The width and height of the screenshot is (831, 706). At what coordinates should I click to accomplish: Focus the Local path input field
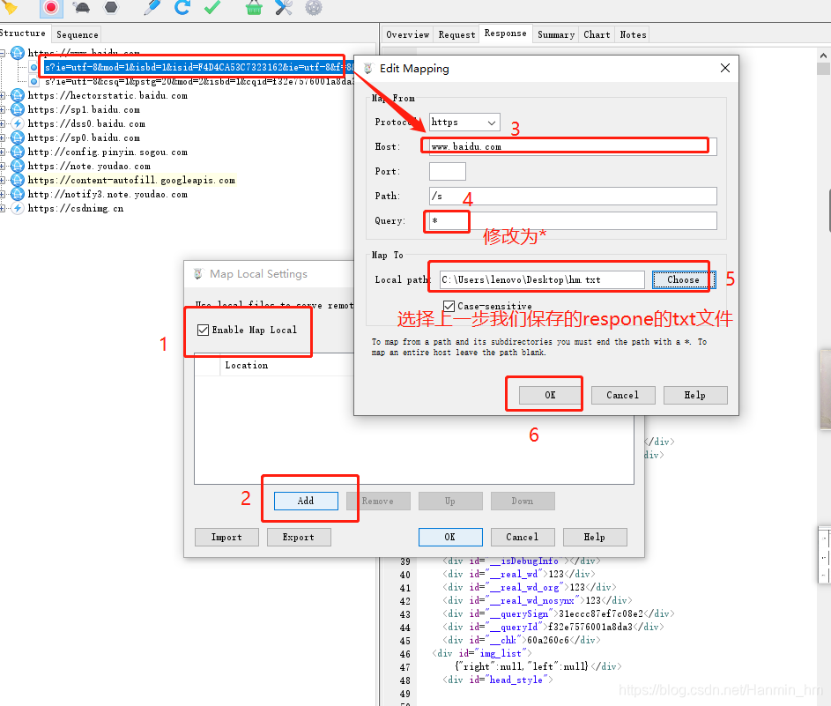(542, 280)
